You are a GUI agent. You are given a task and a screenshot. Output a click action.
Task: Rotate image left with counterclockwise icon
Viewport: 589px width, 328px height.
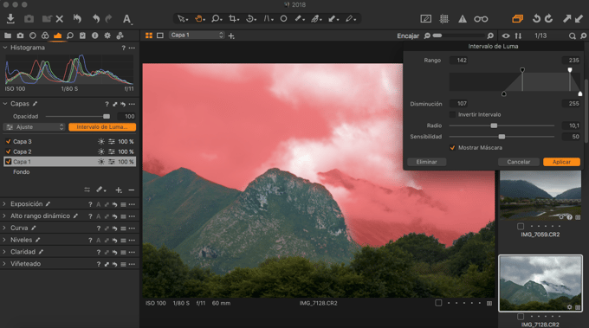tap(536, 18)
